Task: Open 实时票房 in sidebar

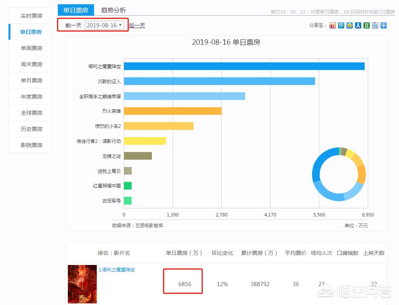Action: click(31, 16)
